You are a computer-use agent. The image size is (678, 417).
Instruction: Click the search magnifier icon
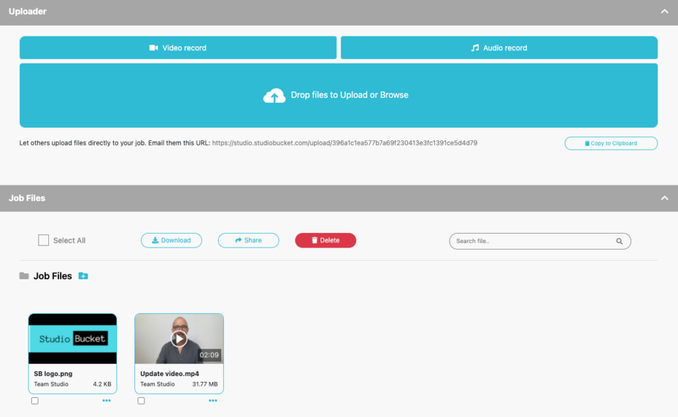619,241
